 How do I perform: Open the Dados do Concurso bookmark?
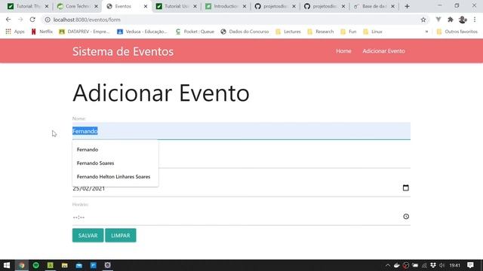pyautogui.click(x=245, y=32)
